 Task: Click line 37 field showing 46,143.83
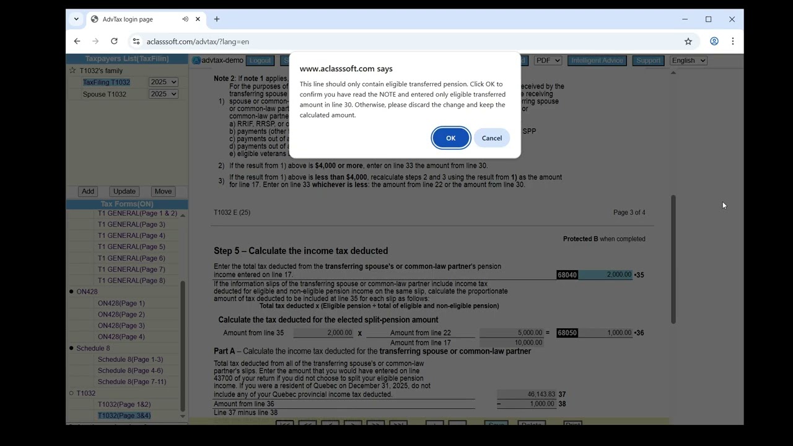click(x=526, y=394)
